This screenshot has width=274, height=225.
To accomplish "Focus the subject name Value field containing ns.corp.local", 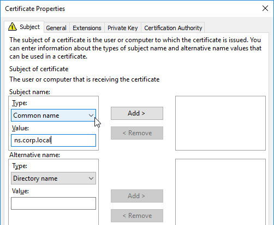I will 53,140.
